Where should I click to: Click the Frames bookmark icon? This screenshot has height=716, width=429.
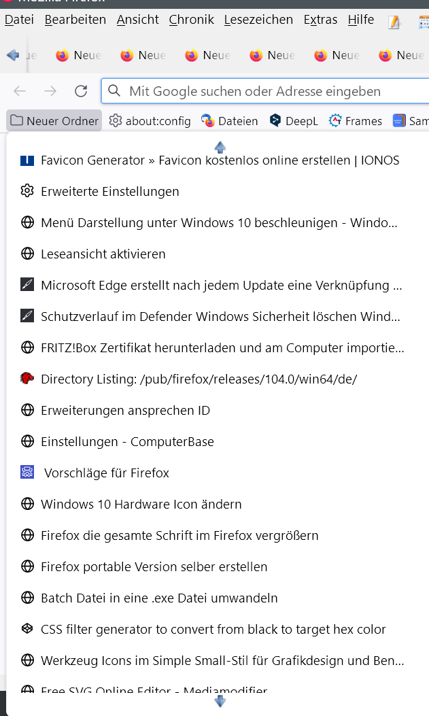point(335,121)
